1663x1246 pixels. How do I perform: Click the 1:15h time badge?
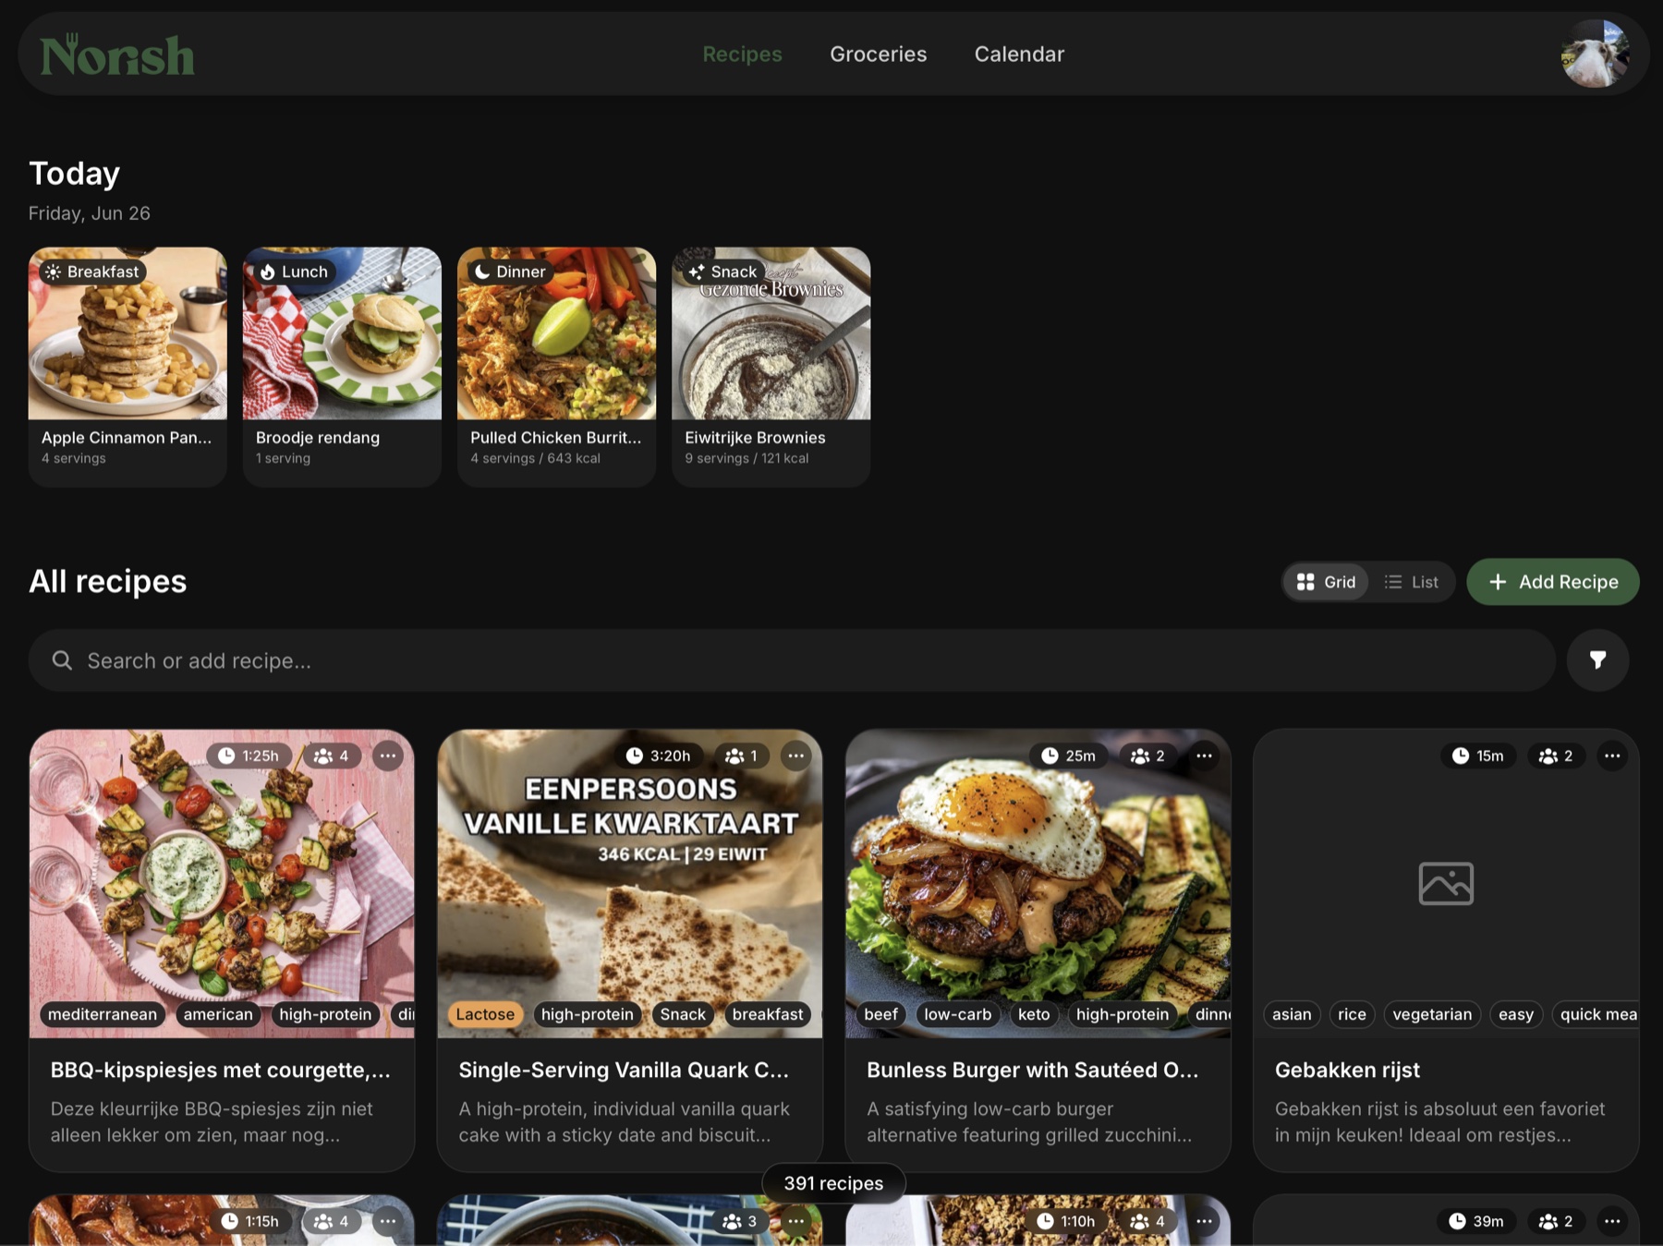[250, 1221]
